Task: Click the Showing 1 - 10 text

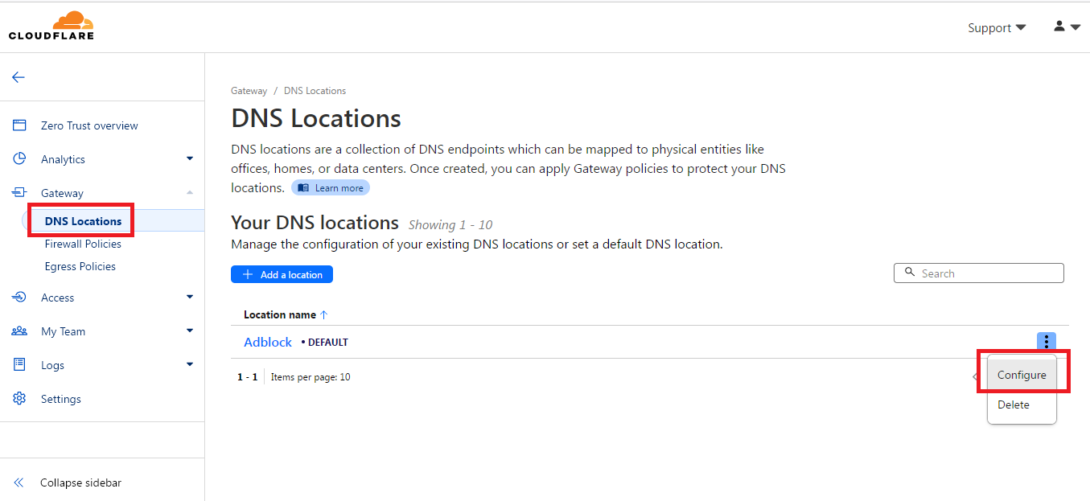Action: pyautogui.click(x=450, y=224)
